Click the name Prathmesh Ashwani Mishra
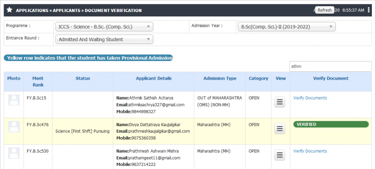Image resolution: width=375 pixels, height=169 pixels. [154, 151]
